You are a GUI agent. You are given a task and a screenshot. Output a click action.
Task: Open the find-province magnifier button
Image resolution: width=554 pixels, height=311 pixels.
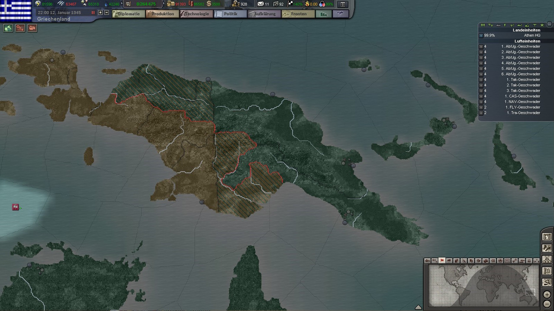tap(547, 282)
